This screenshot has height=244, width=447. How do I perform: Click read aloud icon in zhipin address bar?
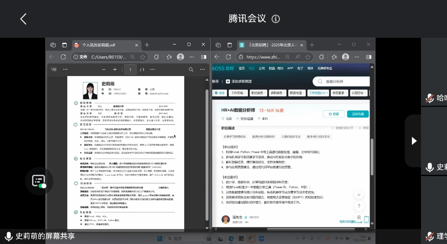[298, 57]
